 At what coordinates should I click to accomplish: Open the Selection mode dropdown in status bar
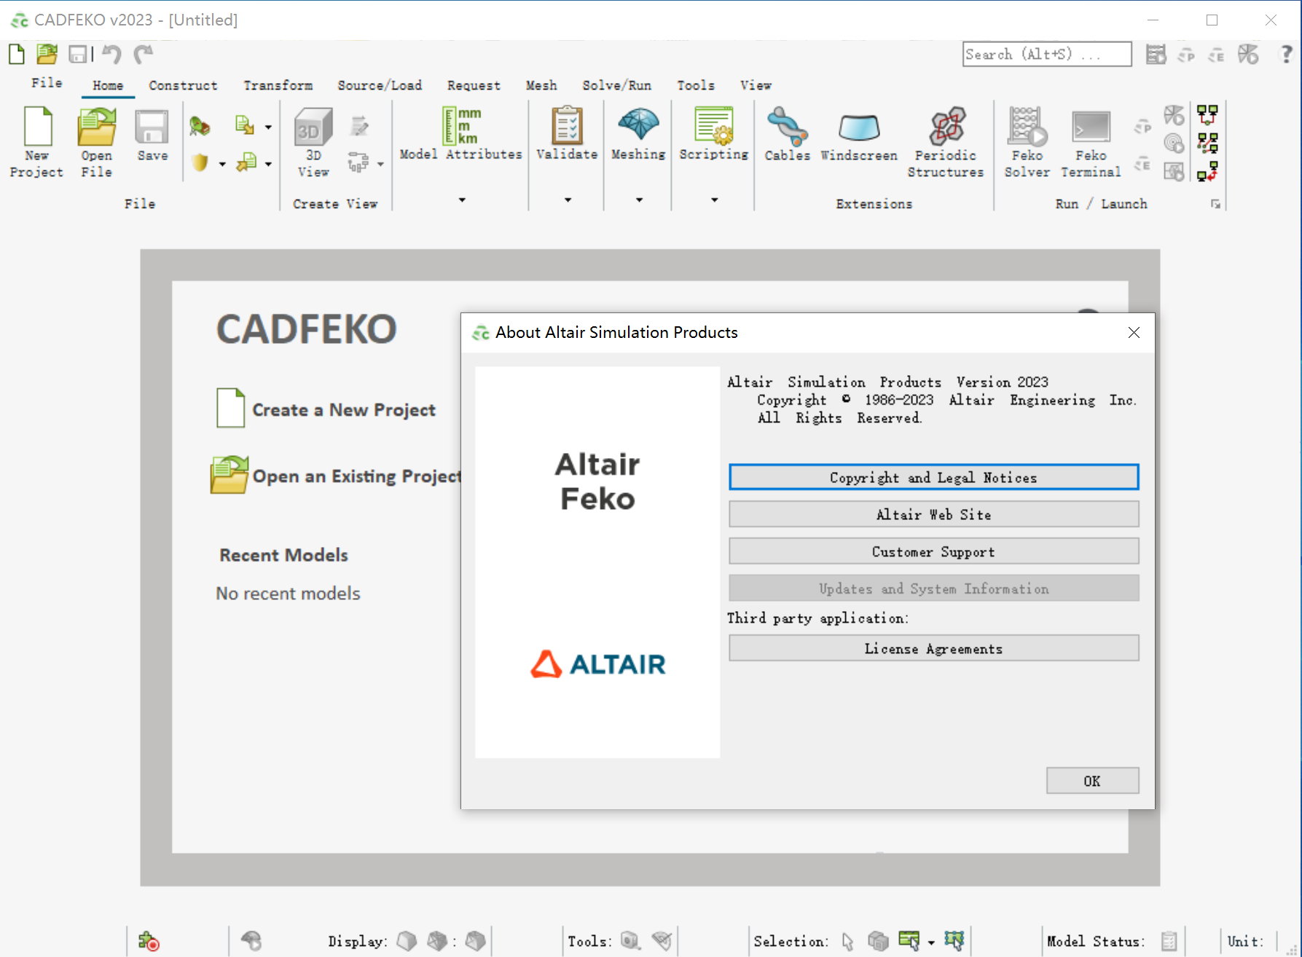click(931, 942)
